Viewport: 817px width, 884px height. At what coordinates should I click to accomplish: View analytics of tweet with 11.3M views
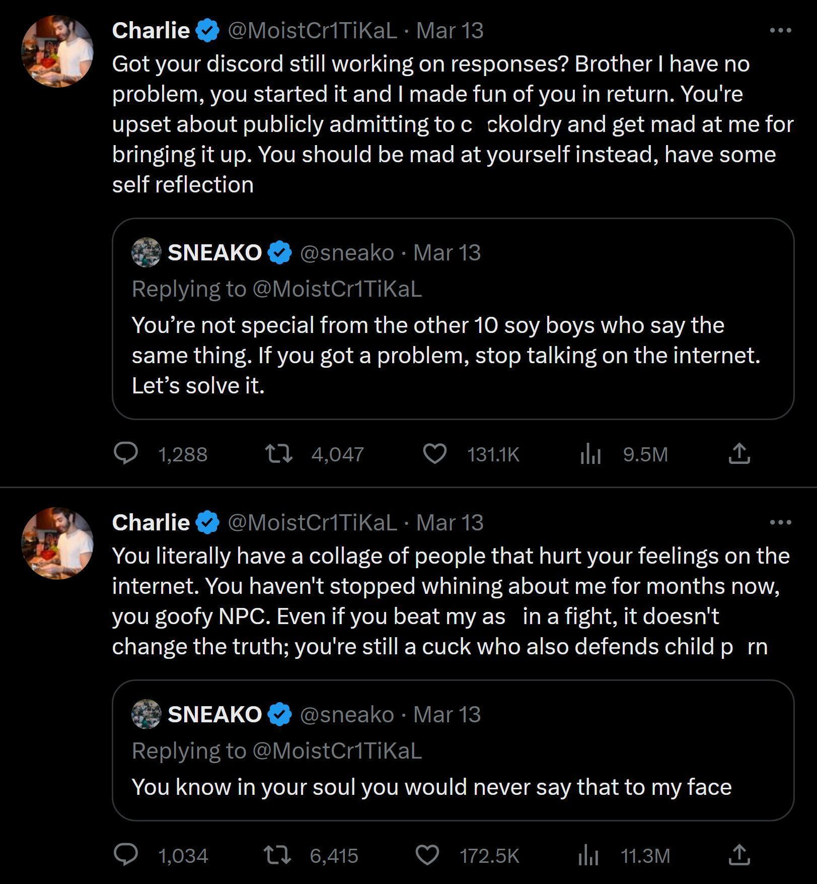pos(588,855)
